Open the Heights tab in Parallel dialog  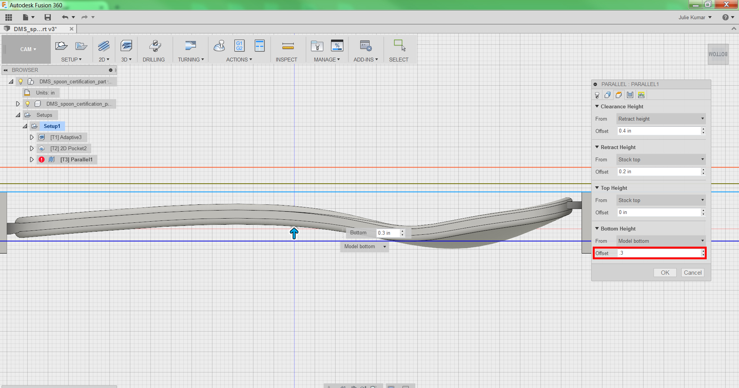[x=619, y=95]
